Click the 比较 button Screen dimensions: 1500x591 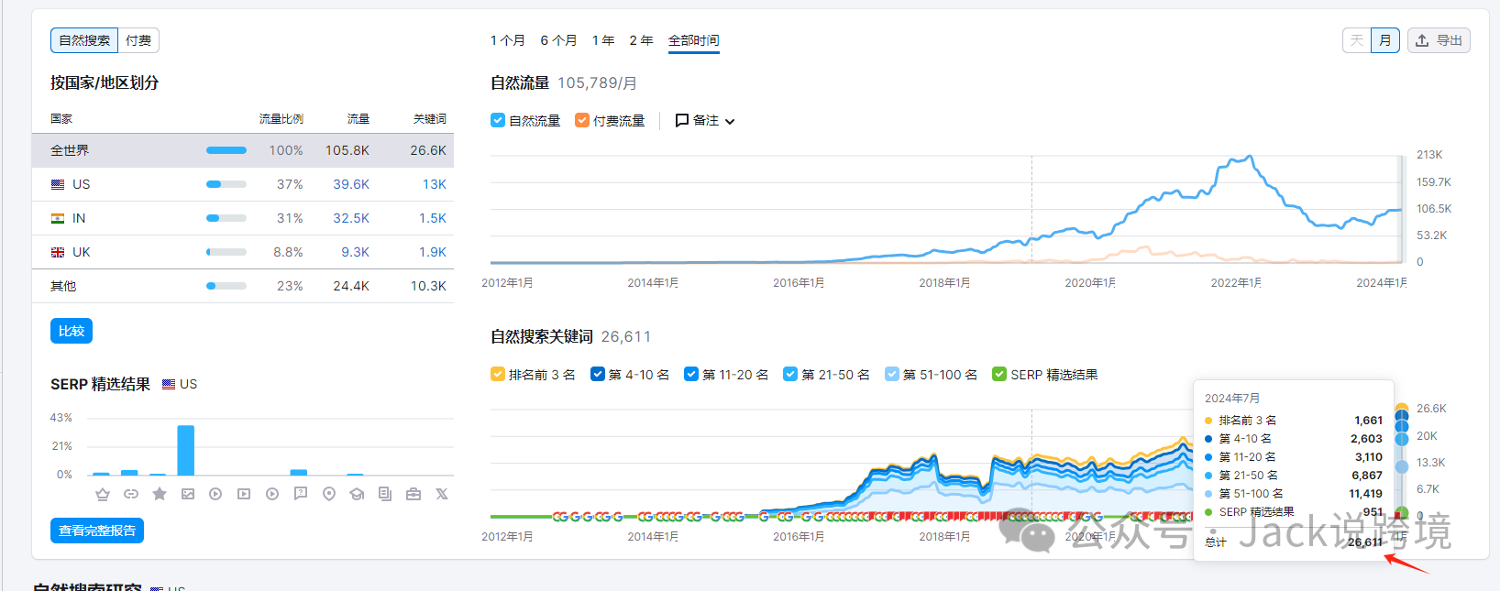(72, 331)
